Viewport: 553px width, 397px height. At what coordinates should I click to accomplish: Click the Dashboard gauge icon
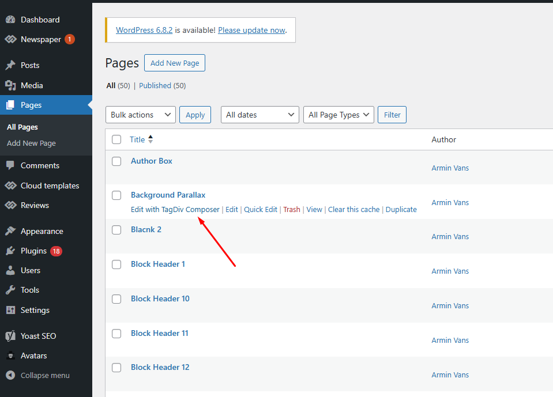pyautogui.click(x=10, y=20)
